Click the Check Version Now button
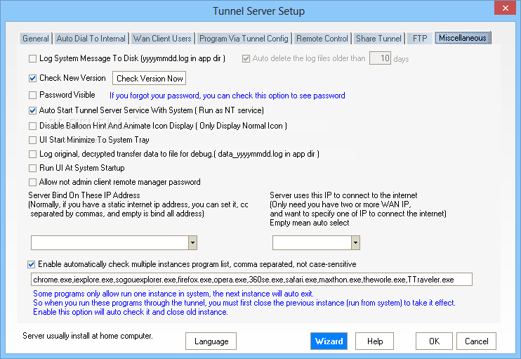Screen dimensions: 521x359 click(150, 79)
